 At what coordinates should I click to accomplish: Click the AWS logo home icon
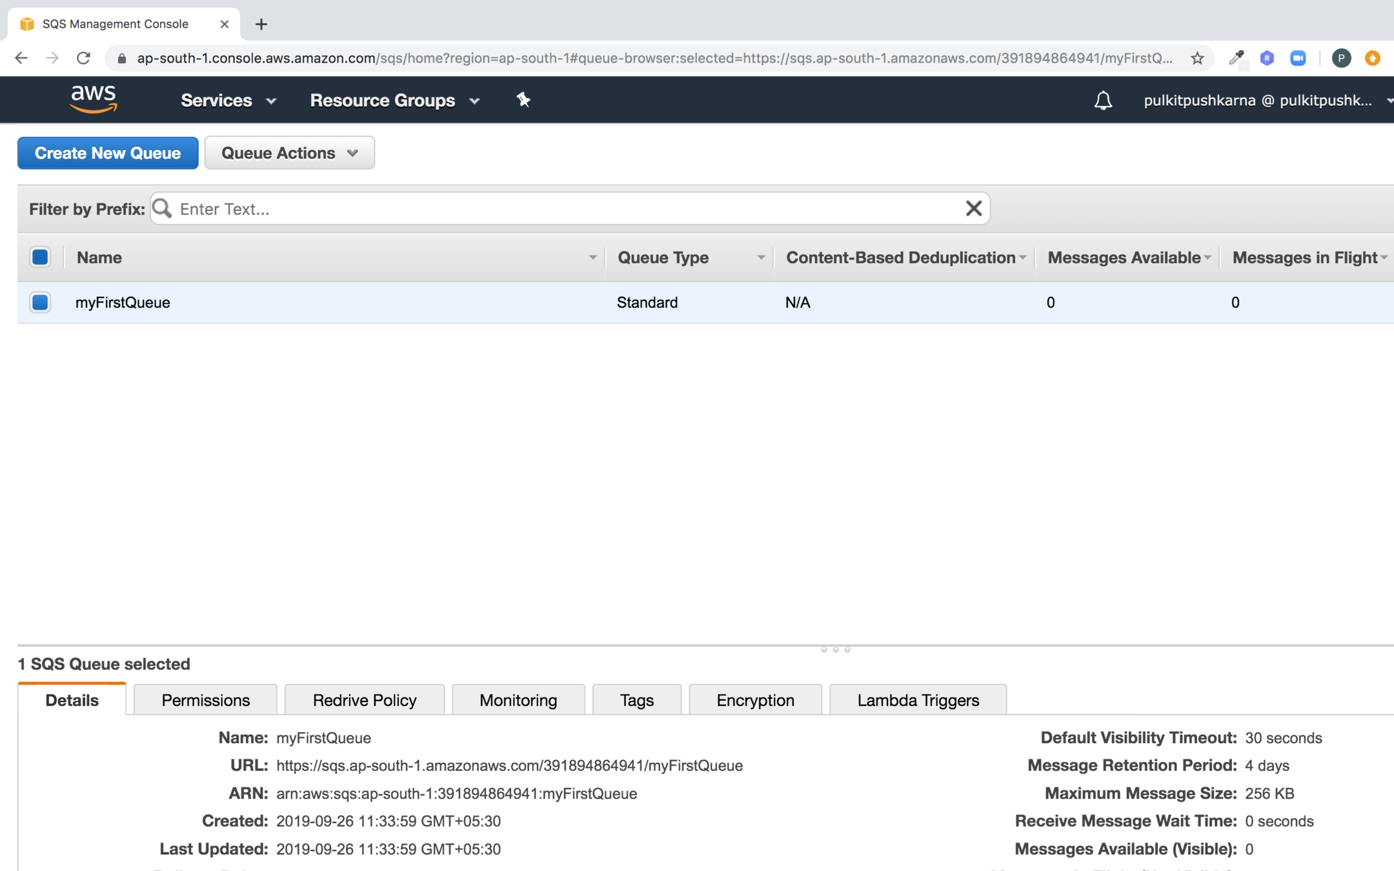94,99
